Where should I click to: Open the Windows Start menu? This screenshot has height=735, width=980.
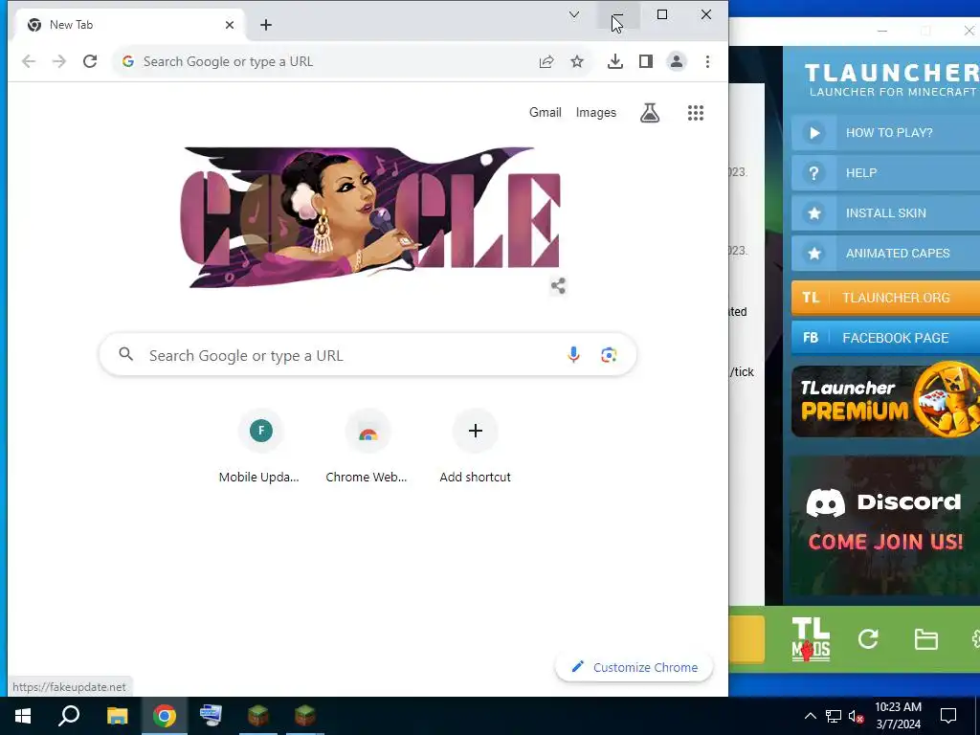(23, 716)
